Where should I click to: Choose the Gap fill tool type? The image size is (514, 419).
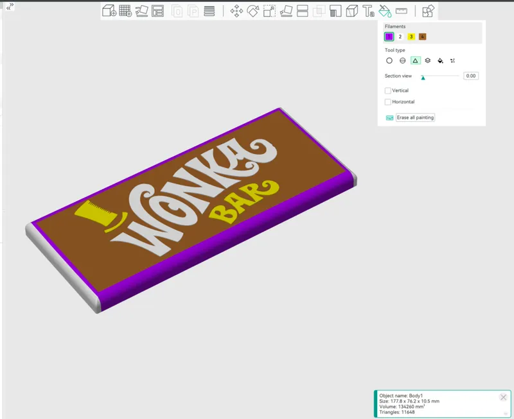tap(453, 60)
